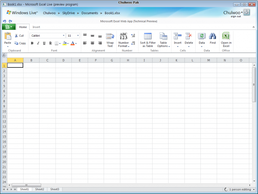Go to previous sheet navigation arrow
The width and height of the screenshot is (258, 194).
tap(7, 189)
